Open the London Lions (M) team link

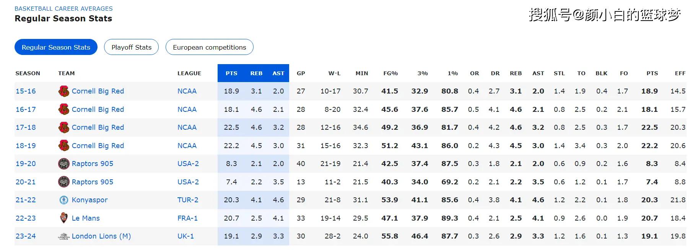[101, 236]
